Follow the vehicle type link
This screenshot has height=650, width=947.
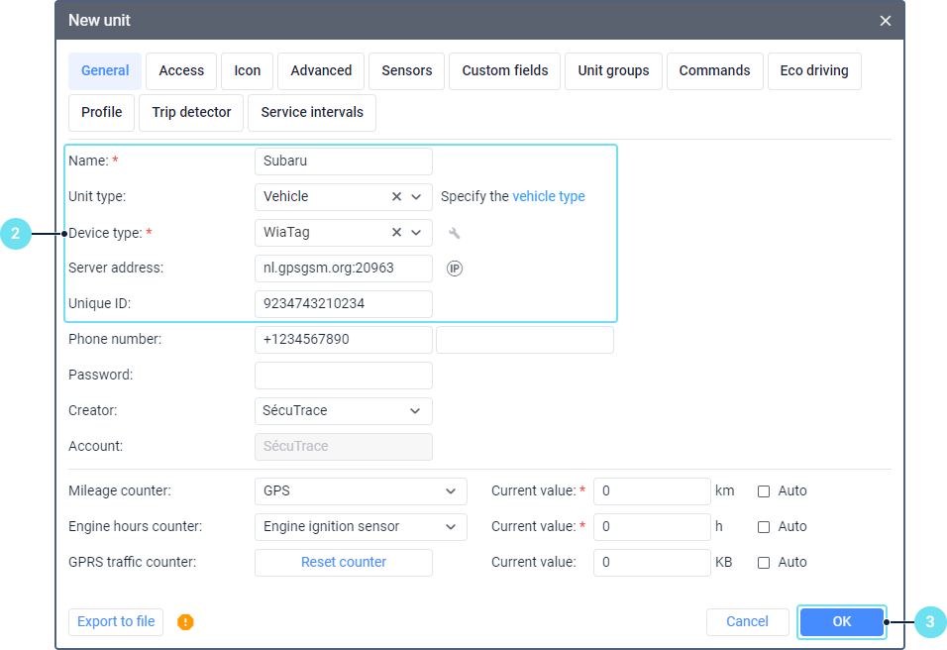point(548,197)
